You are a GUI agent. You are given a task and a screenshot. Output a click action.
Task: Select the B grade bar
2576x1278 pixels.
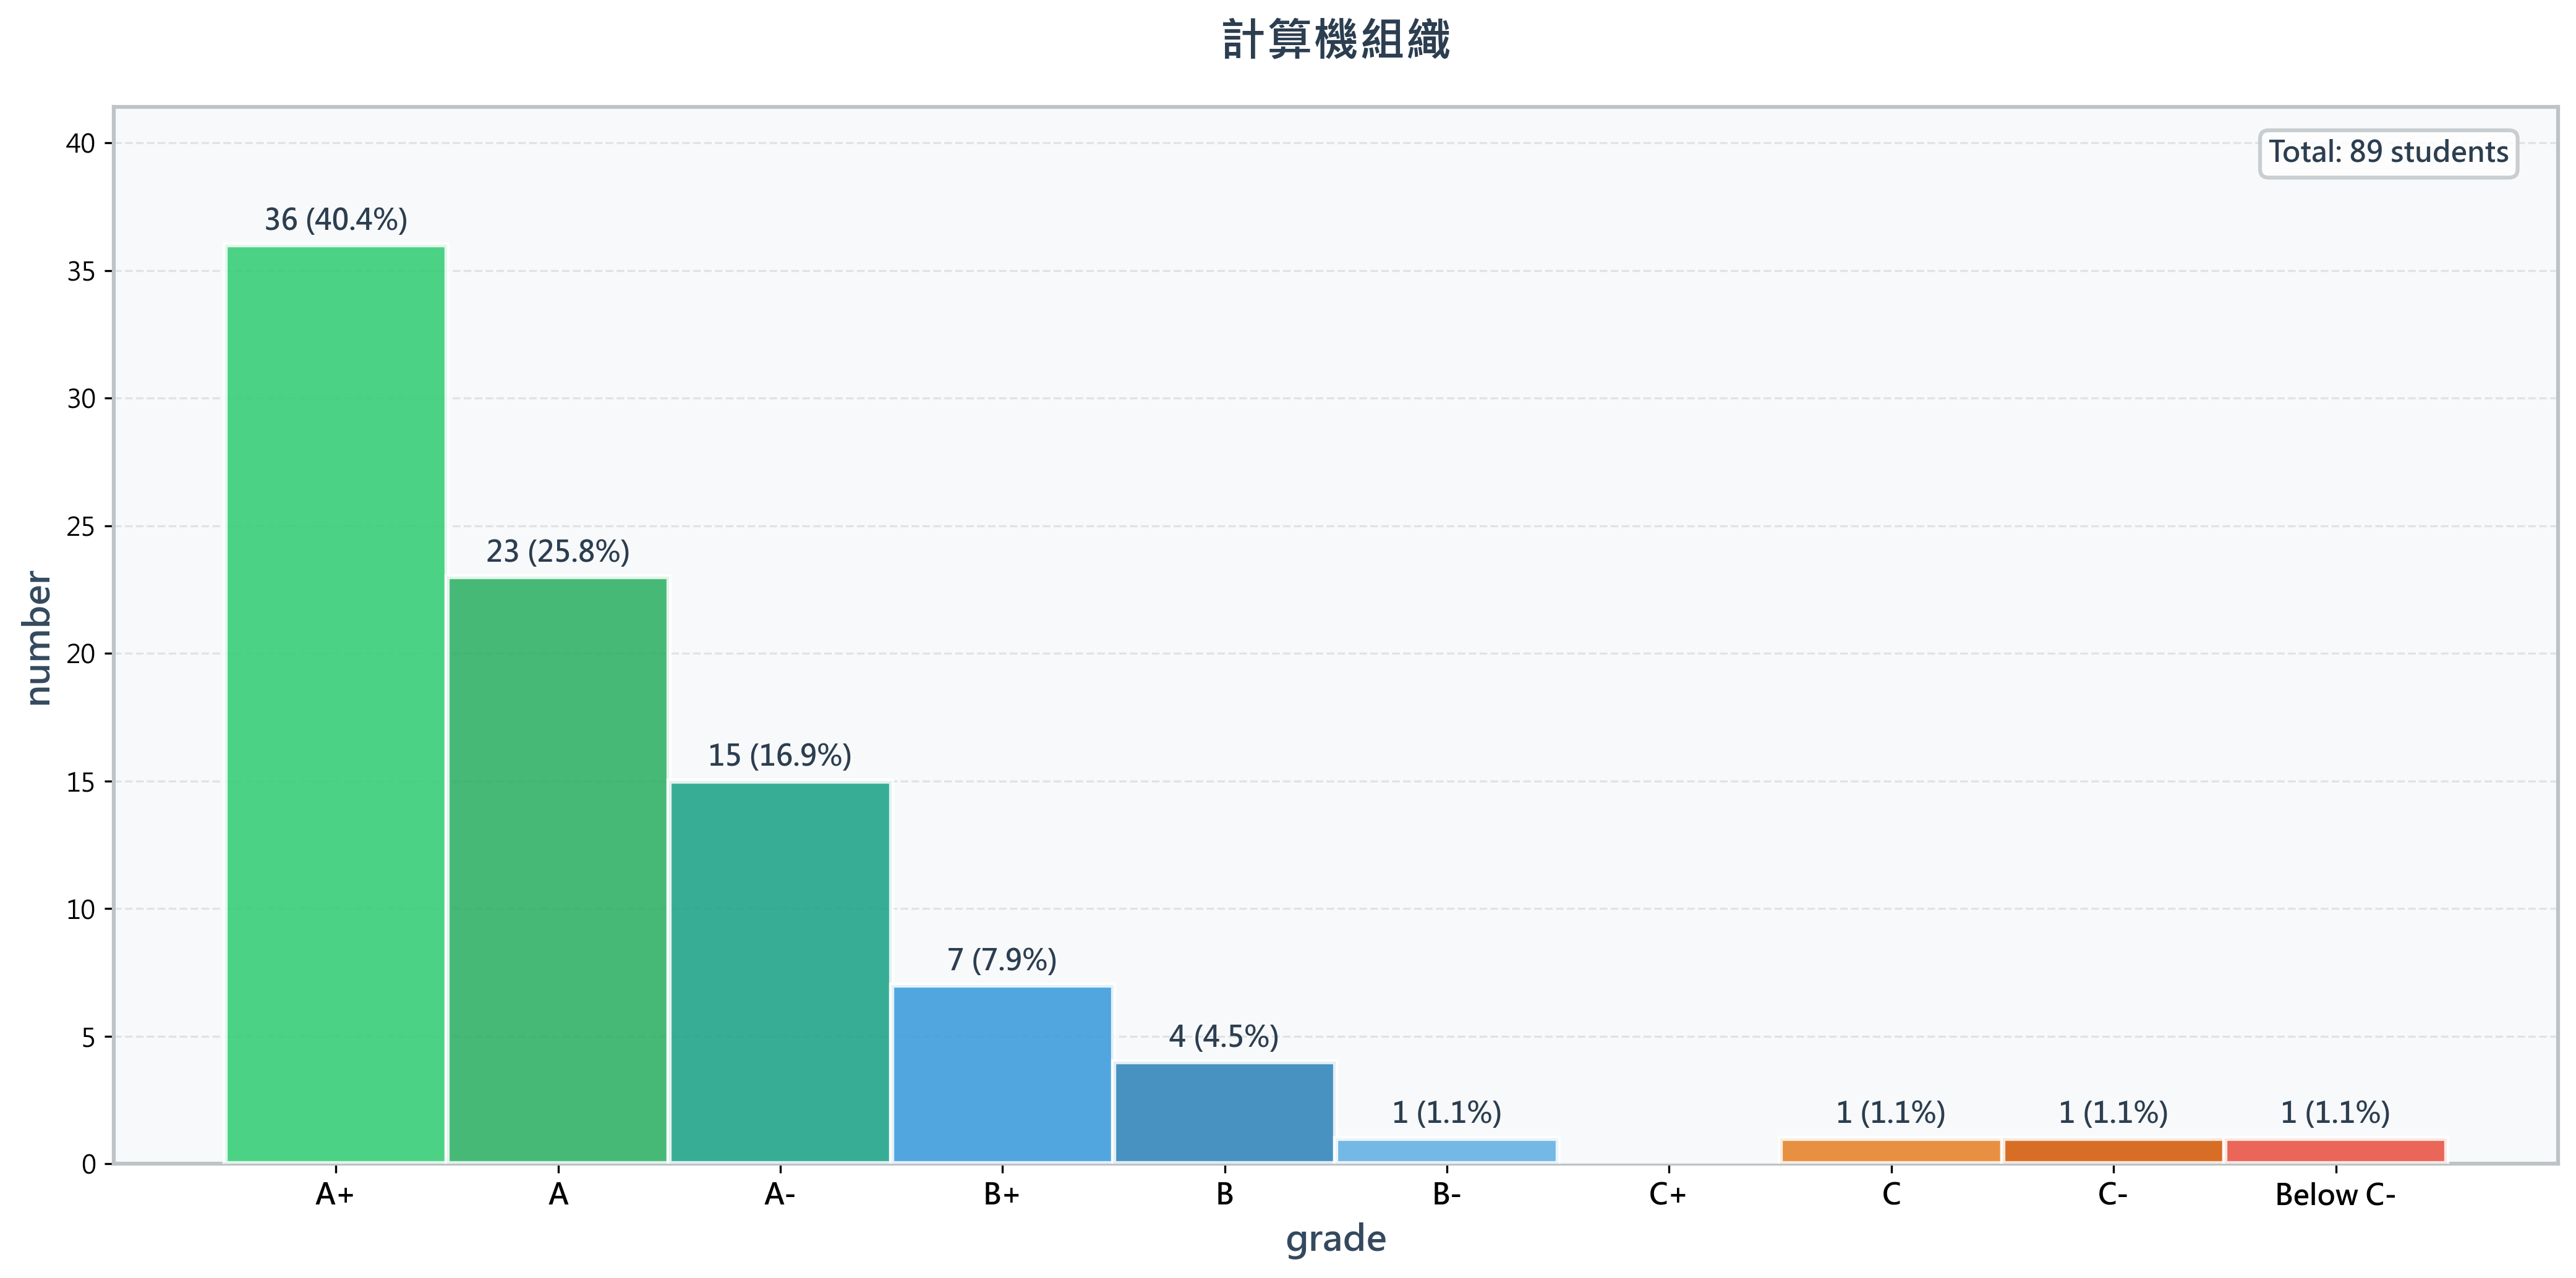point(1224,1112)
